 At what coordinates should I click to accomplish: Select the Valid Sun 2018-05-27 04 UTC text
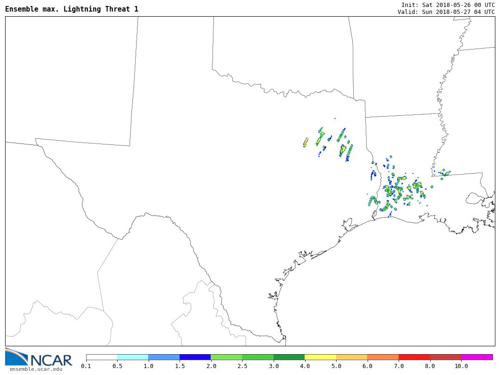point(446,12)
